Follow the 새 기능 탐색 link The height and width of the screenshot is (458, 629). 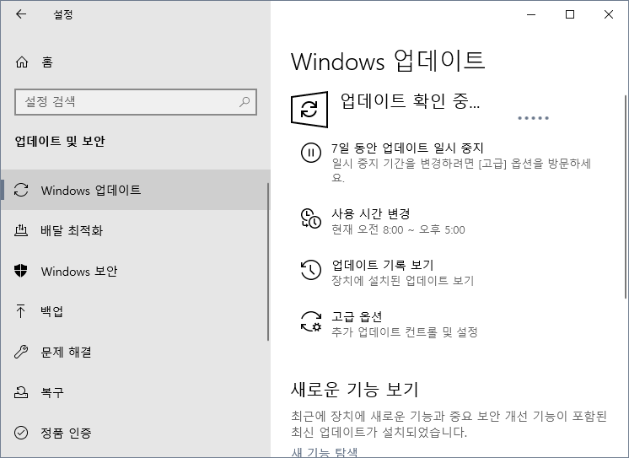tap(324, 452)
